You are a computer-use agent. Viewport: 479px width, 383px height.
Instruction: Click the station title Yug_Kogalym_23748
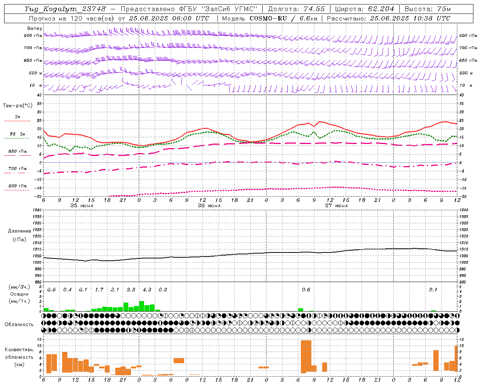coord(65,9)
